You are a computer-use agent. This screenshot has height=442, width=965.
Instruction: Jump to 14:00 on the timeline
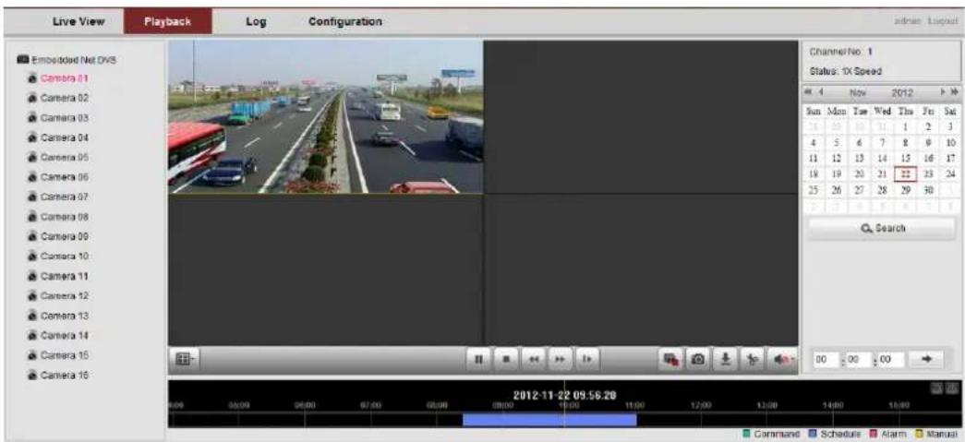click(833, 406)
